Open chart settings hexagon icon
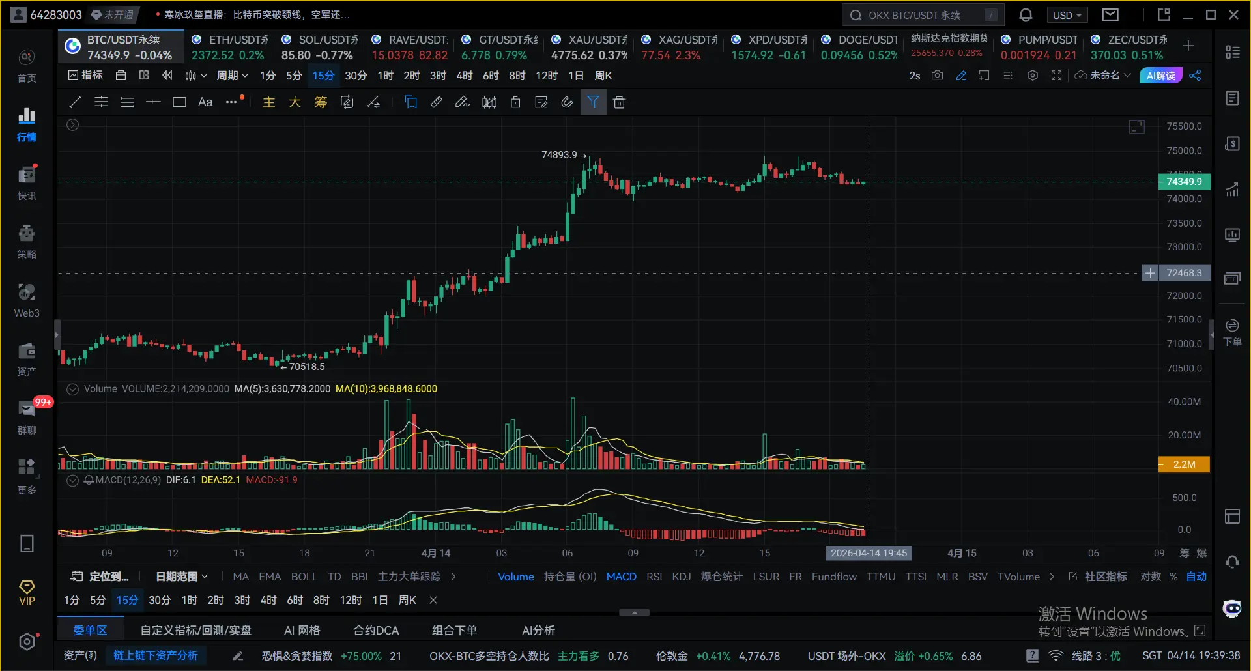The image size is (1251, 671). click(x=1032, y=76)
